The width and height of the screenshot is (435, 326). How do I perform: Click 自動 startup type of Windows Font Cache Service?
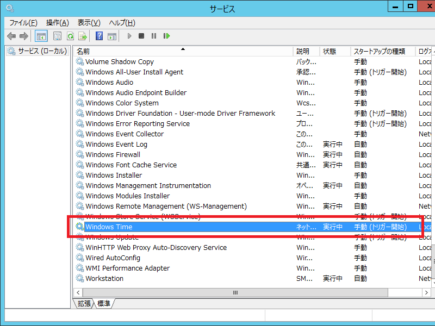coord(361,165)
